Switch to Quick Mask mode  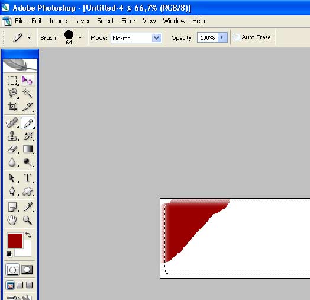tap(27, 270)
